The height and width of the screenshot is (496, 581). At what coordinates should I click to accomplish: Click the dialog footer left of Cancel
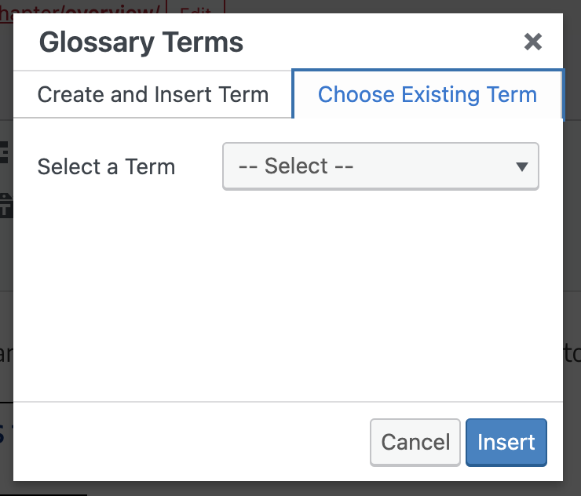pos(188,442)
